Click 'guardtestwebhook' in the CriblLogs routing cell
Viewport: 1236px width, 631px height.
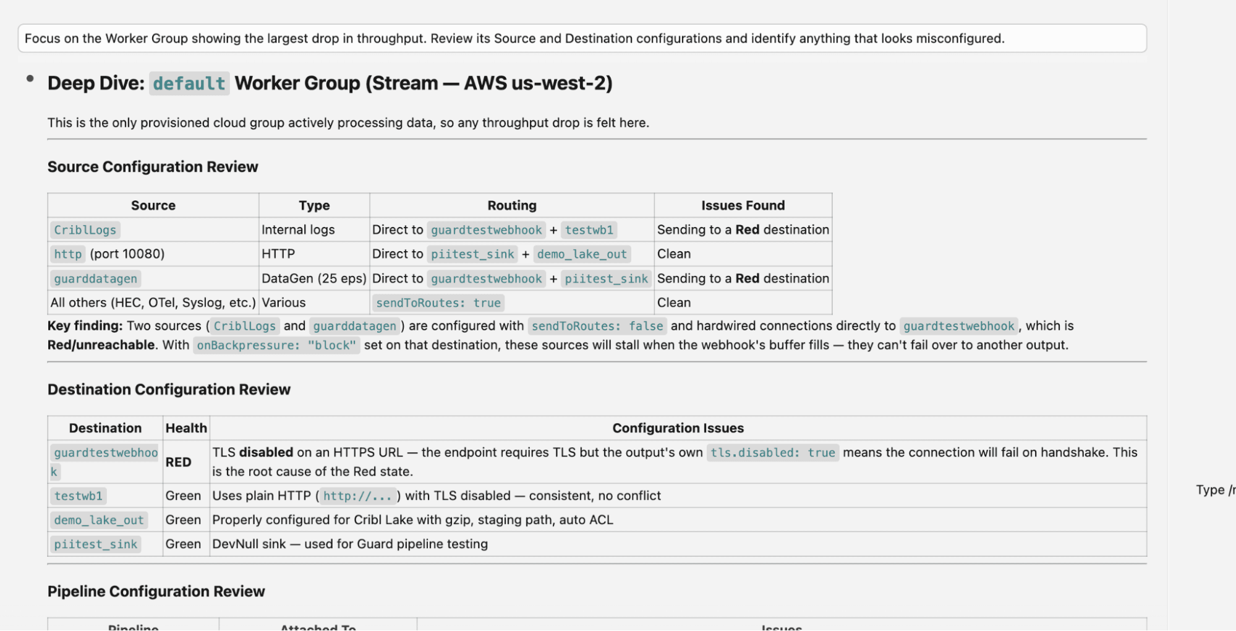[486, 230]
